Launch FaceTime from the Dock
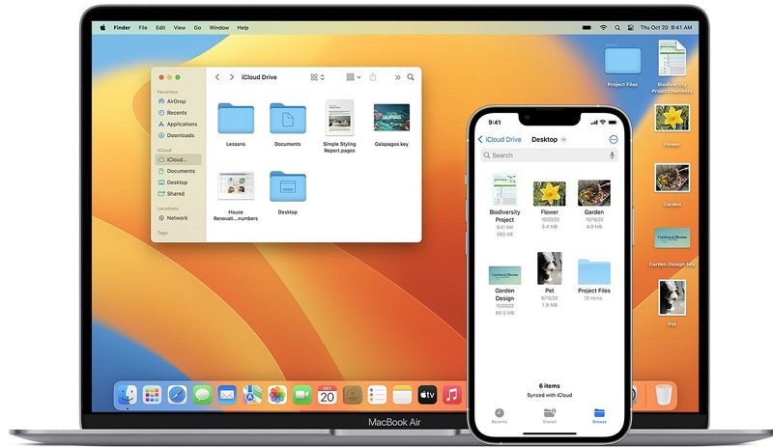The width and height of the screenshot is (773, 447). pos(302,395)
